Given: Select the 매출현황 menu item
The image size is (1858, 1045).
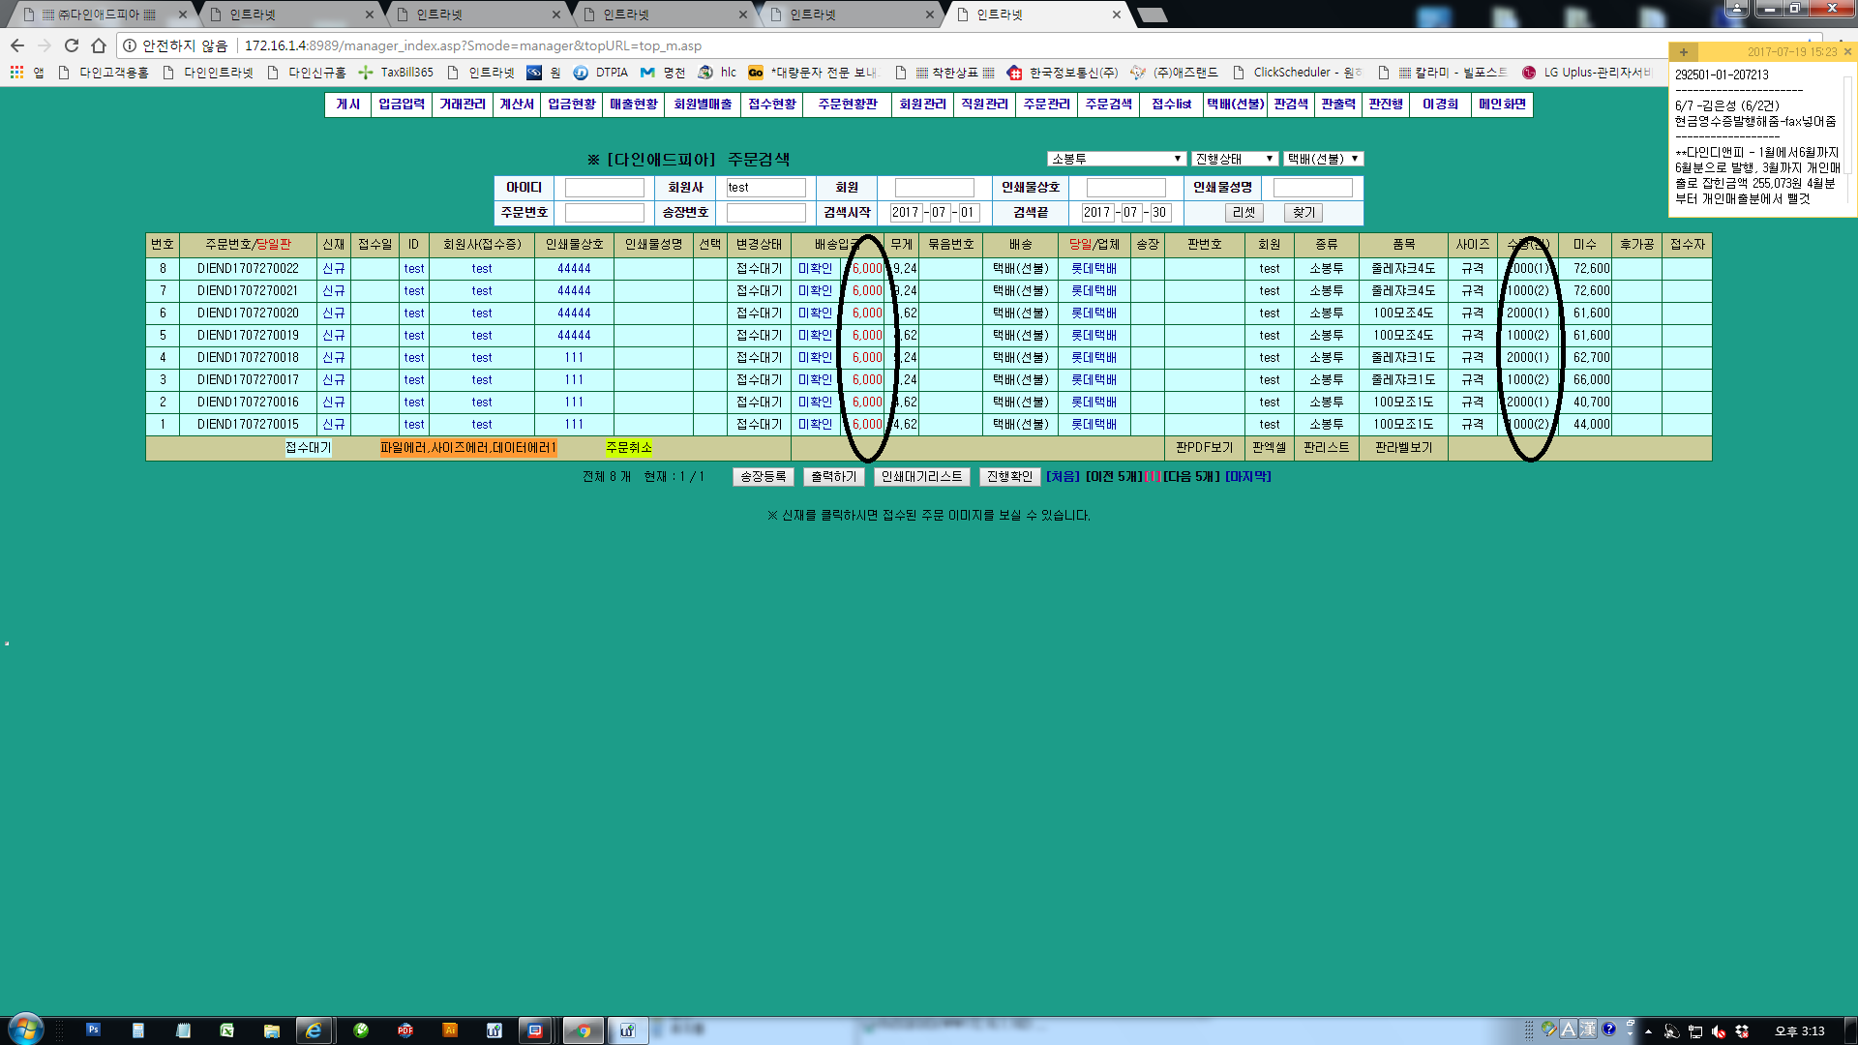Looking at the screenshot, I should coord(634,104).
